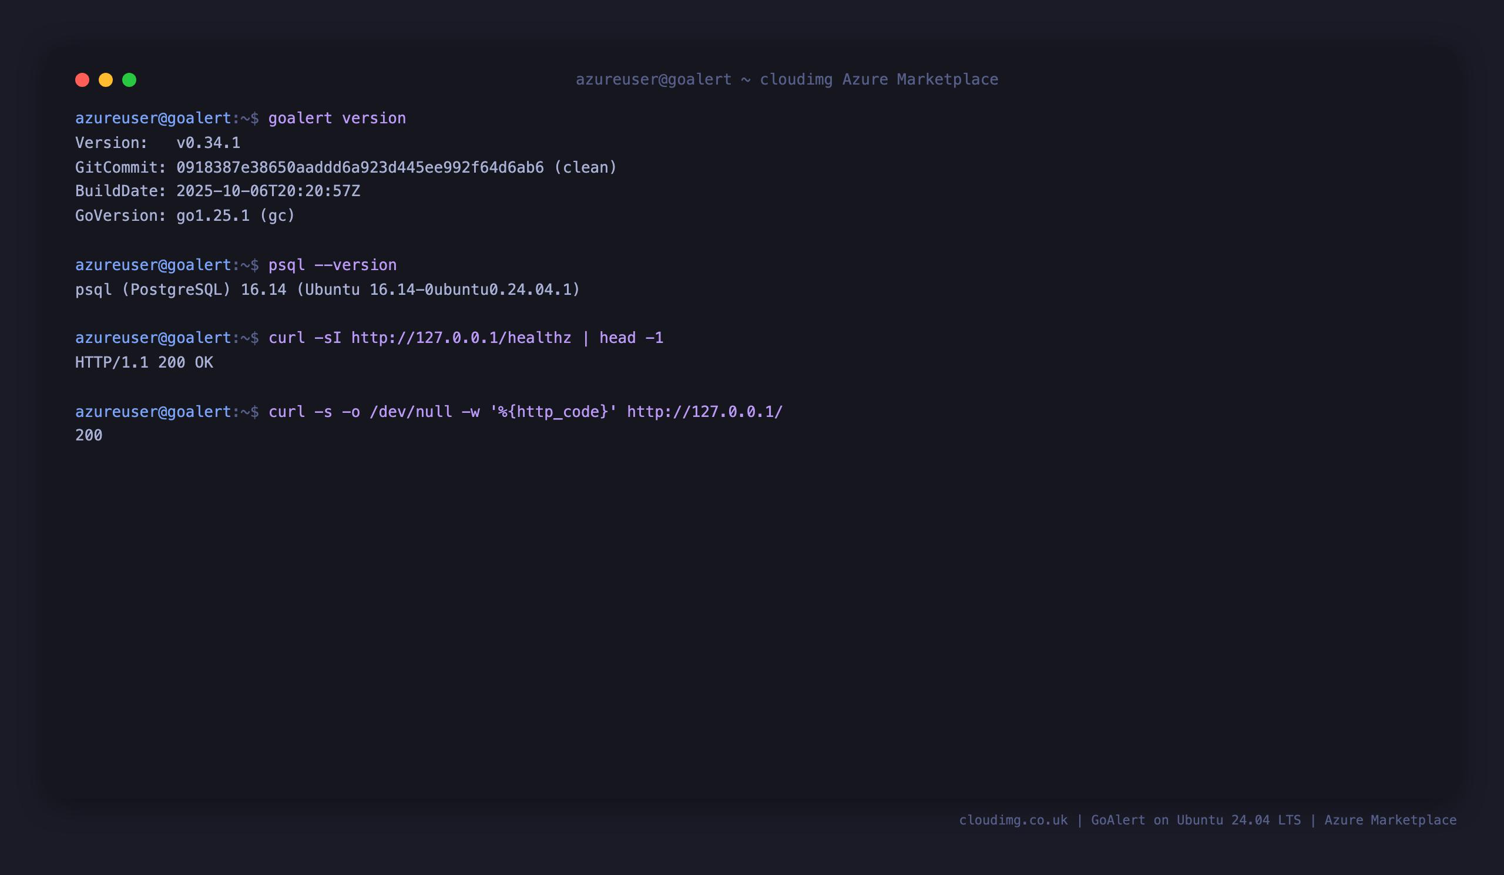Viewport: 1504px width, 875px height.
Task: Click the 'HTTP/1.1 200 OK' response line
Action: pos(144,362)
